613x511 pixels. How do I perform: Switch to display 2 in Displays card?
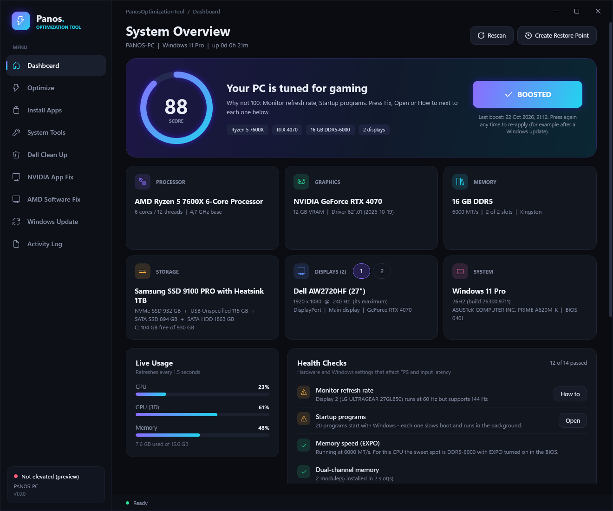[x=382, y=271]
